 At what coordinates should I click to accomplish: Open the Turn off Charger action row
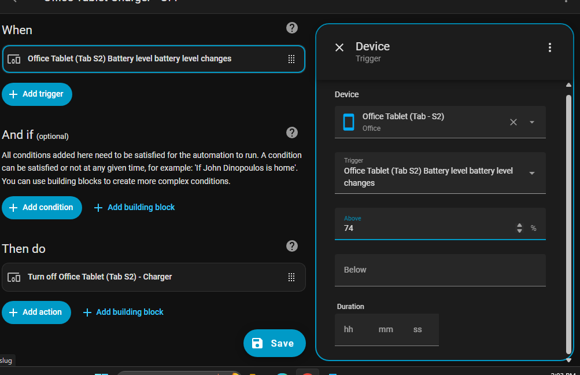(x=153, y=277)
